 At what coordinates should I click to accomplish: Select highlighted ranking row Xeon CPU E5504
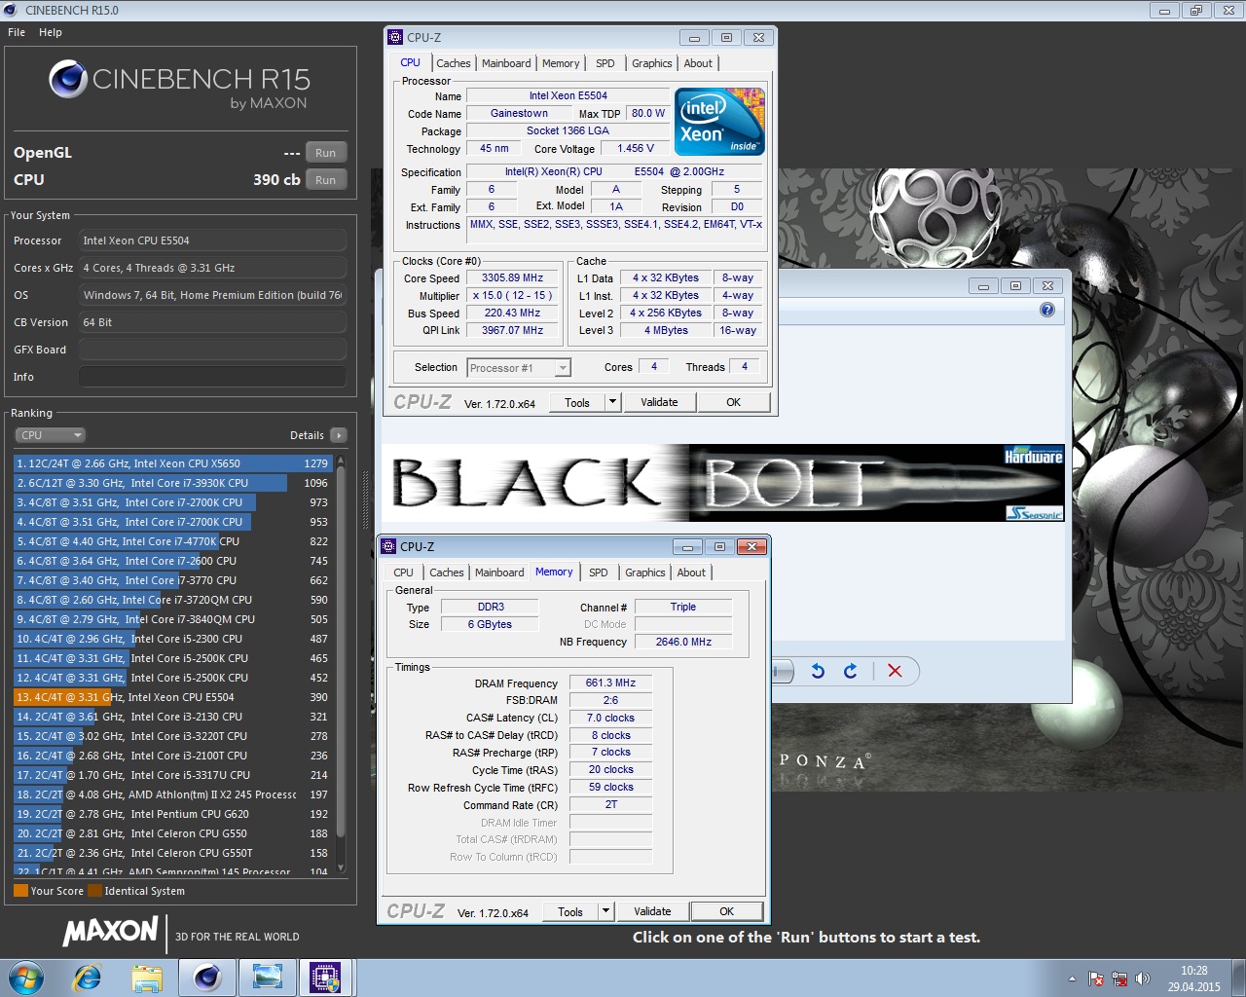pyautogui.click(x=173, y=697)
